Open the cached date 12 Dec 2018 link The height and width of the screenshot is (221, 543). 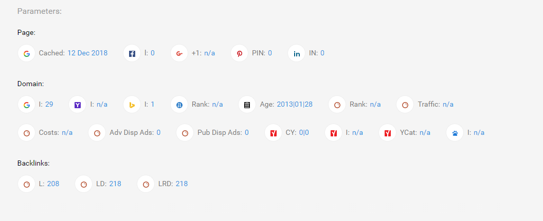click(x=87, y=53)
